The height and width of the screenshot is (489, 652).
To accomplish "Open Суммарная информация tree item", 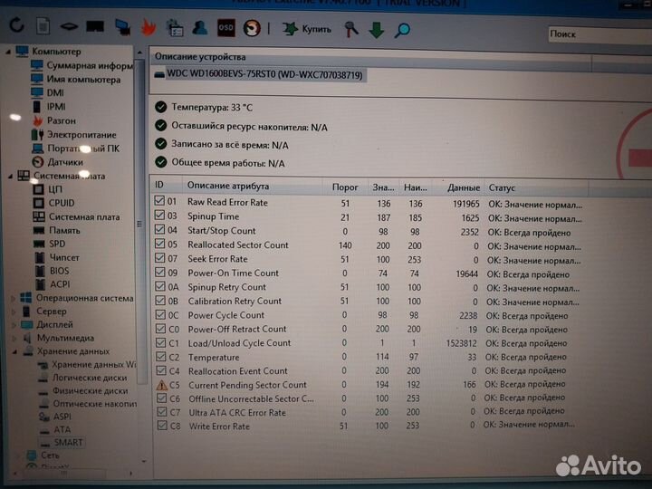I will [x=81, y=66].
